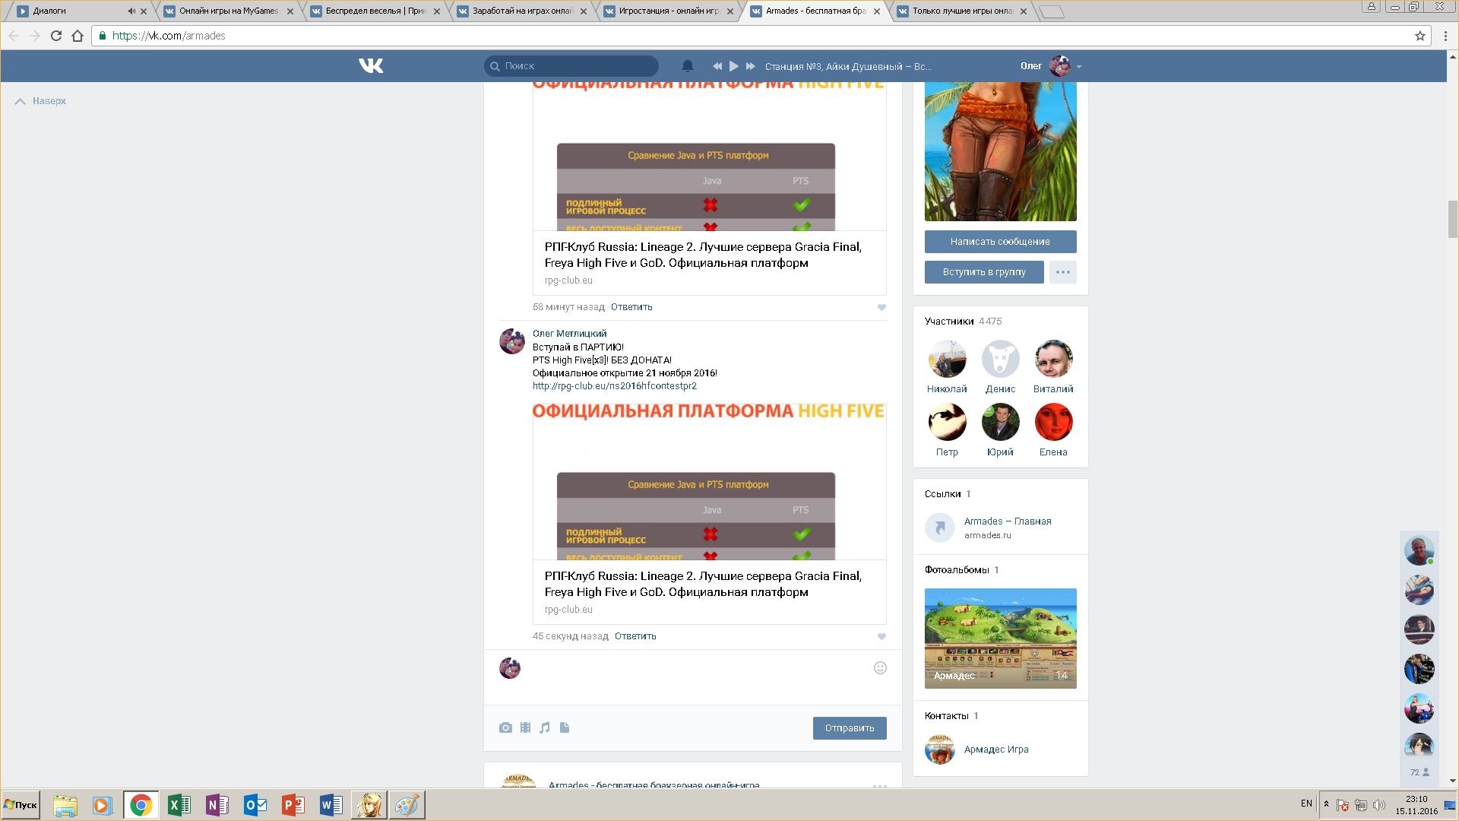Click the Отправить send button
The width and height of the screenshot is (1459, 821).
tap(850, 728)
